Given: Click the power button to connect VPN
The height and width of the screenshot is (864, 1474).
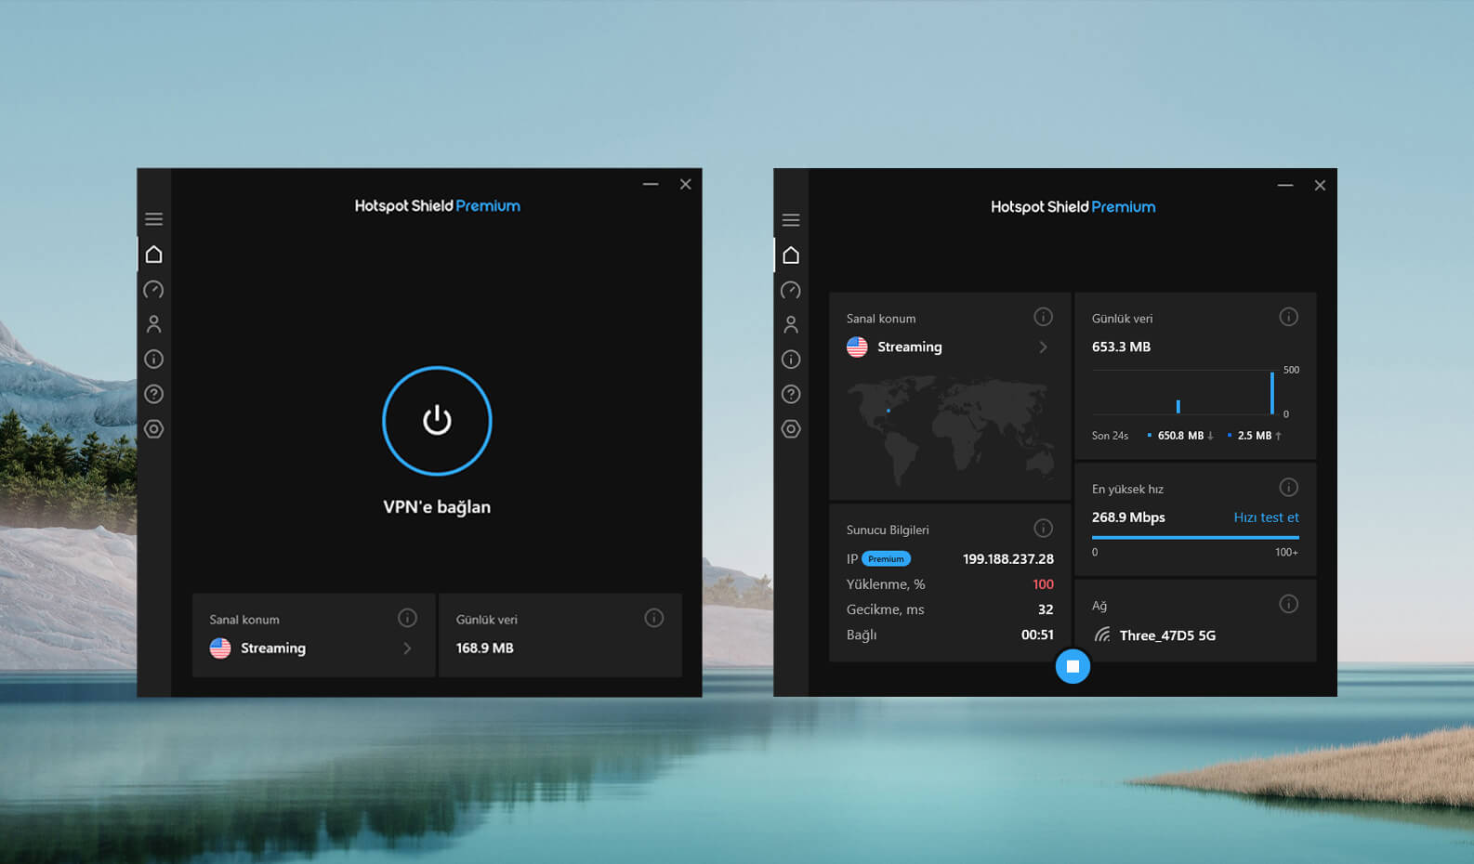Looking at the screenshot, I should [x=437, y=421].
